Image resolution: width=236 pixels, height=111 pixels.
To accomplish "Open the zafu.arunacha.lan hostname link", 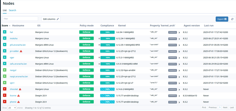I will [x=18, y=64].
